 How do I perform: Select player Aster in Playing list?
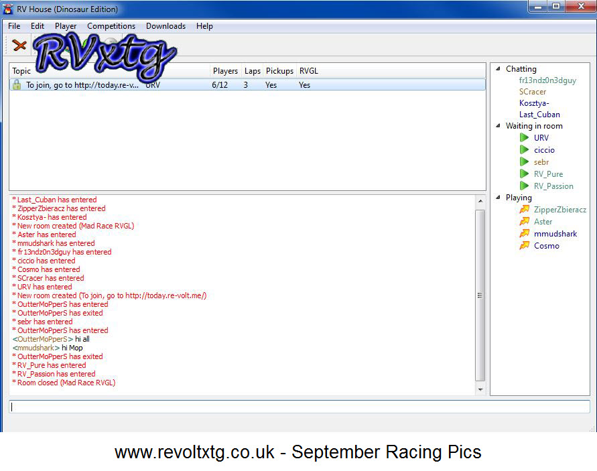(543, 222)
